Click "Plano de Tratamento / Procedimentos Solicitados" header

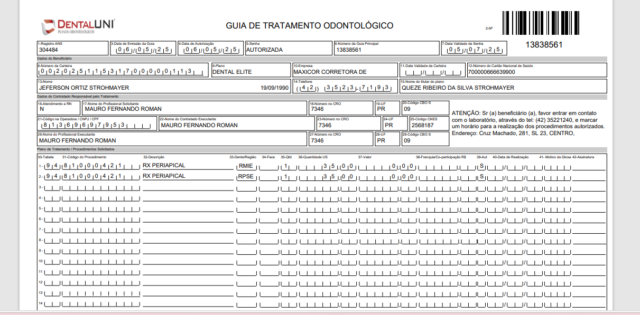[x=76, y=149]
